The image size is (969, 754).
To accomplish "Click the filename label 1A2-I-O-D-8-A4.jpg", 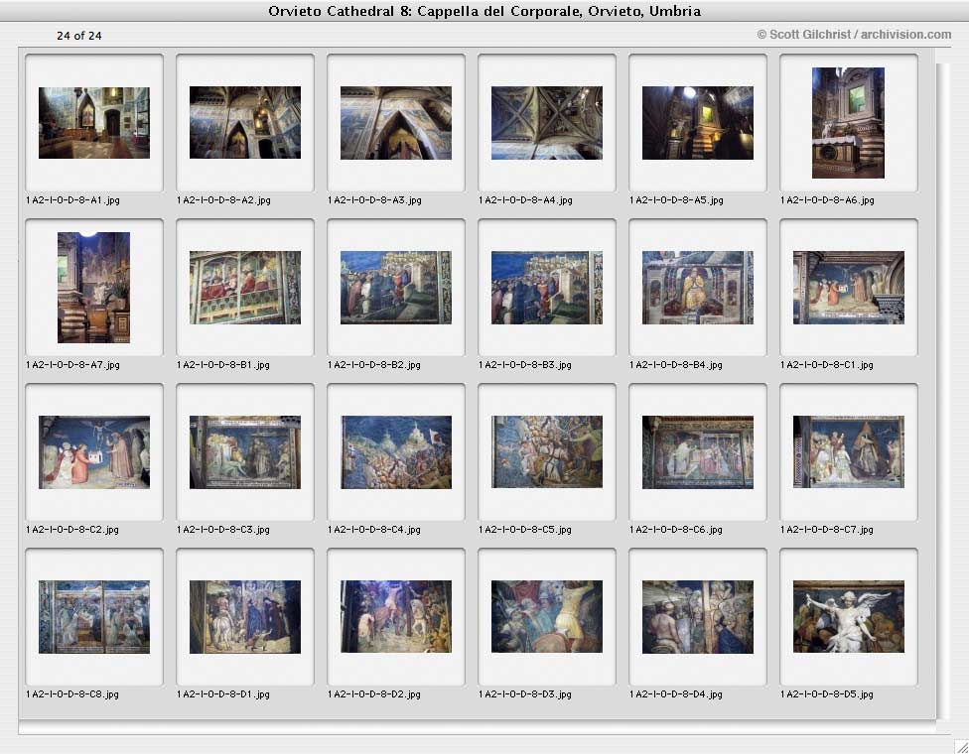I will pyautogui.click(x=525, y=200).
